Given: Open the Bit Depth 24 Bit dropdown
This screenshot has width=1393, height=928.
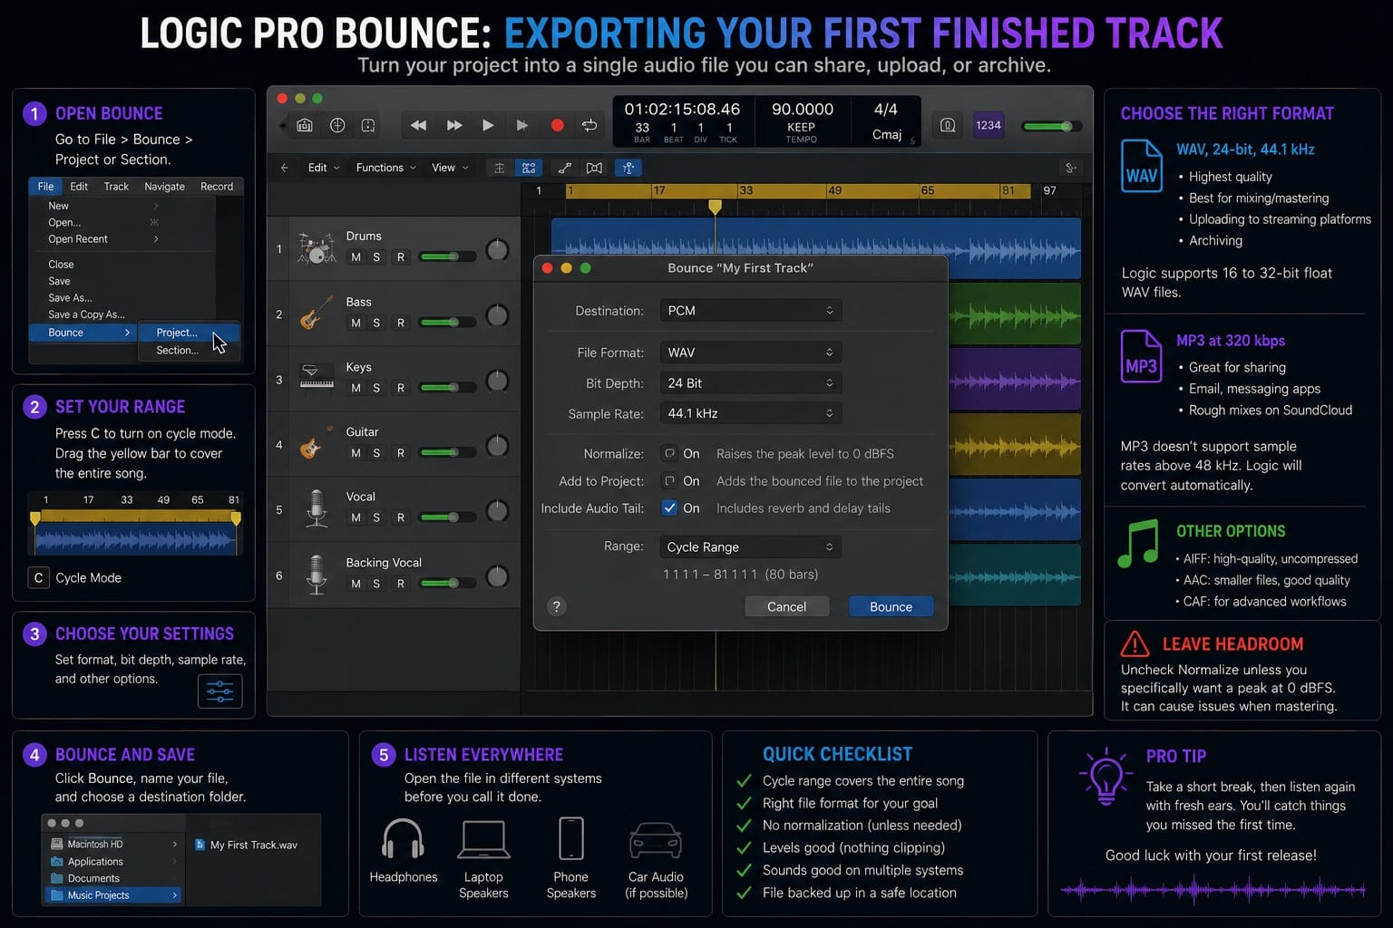Looking at the screenshot, I should pyautogui.click(x=750, y=382).
